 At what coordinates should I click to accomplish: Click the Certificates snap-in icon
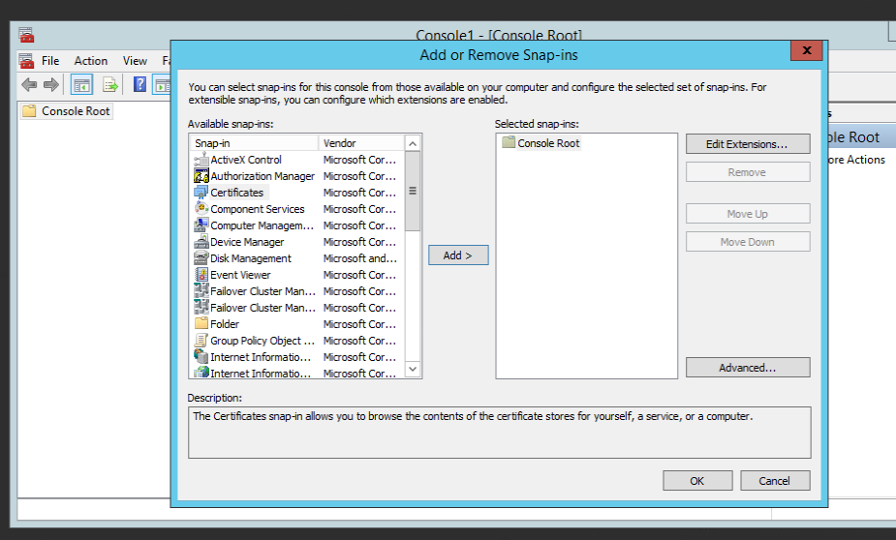click(201, 193)
